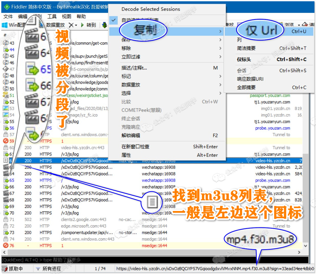The height and width of the screenshot is (274, 316).
Task: Choose 在新窗口检查 menu entry
Action: [x=135, y=146]
